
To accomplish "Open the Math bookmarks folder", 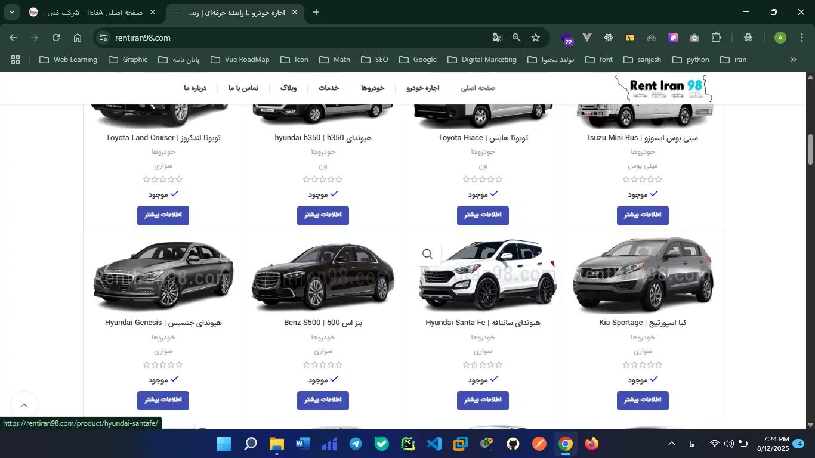I will [x=335, y=60].
